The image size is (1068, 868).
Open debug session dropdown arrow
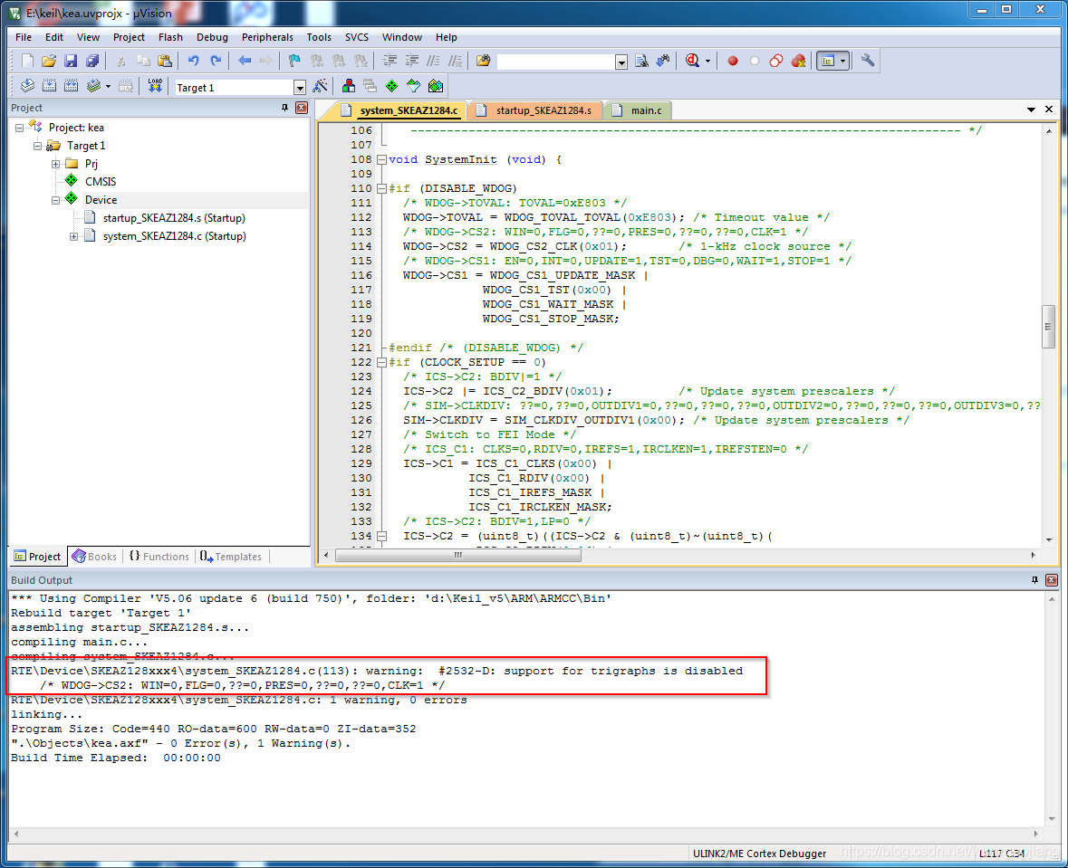[707, 62]
